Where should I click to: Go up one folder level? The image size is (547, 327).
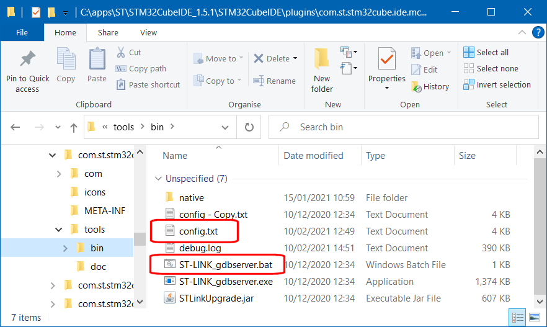click(74, 127)
